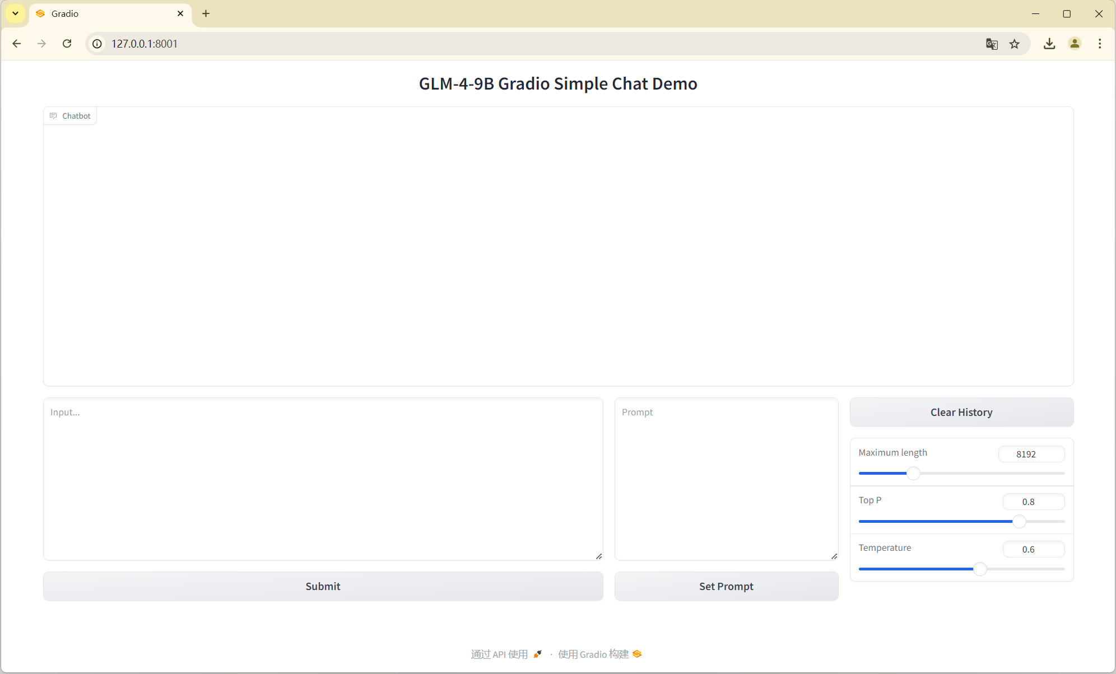This screenshot has height=674, width=1116.
Task: Click the rocket icon next to API link
Action: click(537, 653)
